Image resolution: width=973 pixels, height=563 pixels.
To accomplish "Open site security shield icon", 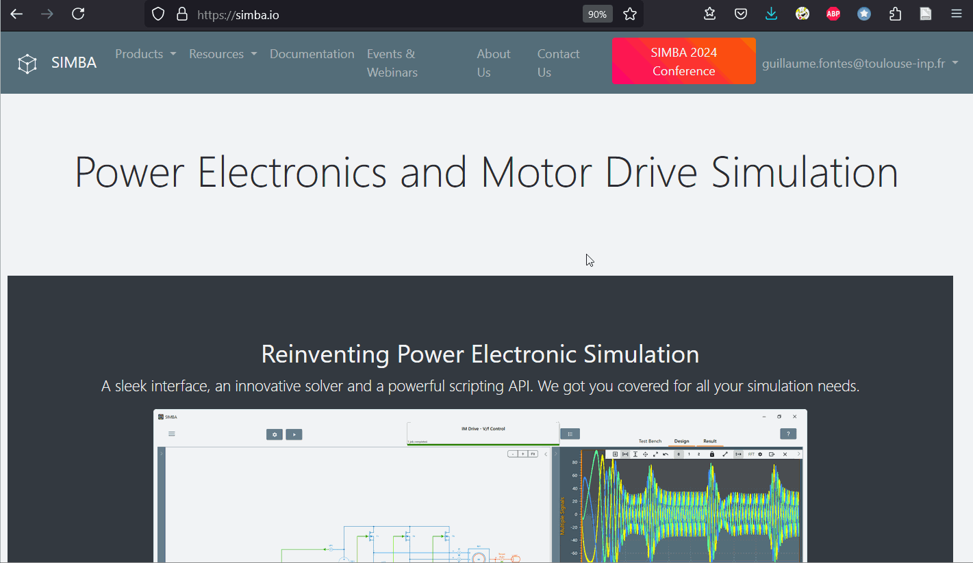I will pyautogui.click(x=158, y=14).
